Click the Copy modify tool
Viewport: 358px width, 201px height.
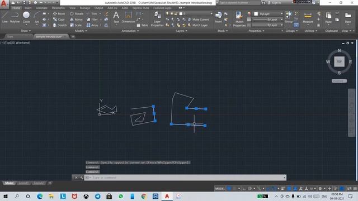[x=59, y=20]
